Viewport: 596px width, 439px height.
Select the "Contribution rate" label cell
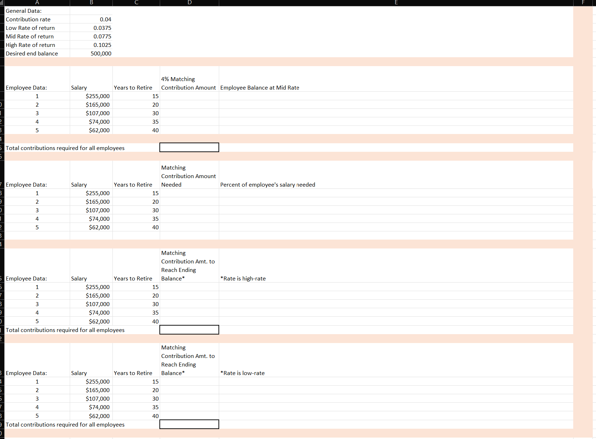pos(37,19)
